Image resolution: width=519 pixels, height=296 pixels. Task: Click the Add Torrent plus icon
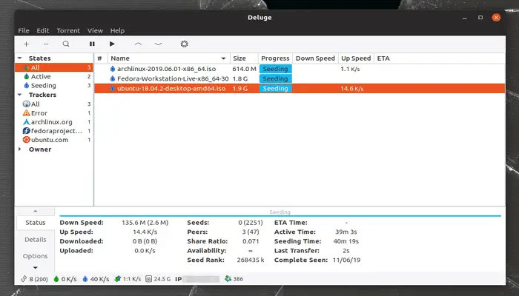point(26,44)
